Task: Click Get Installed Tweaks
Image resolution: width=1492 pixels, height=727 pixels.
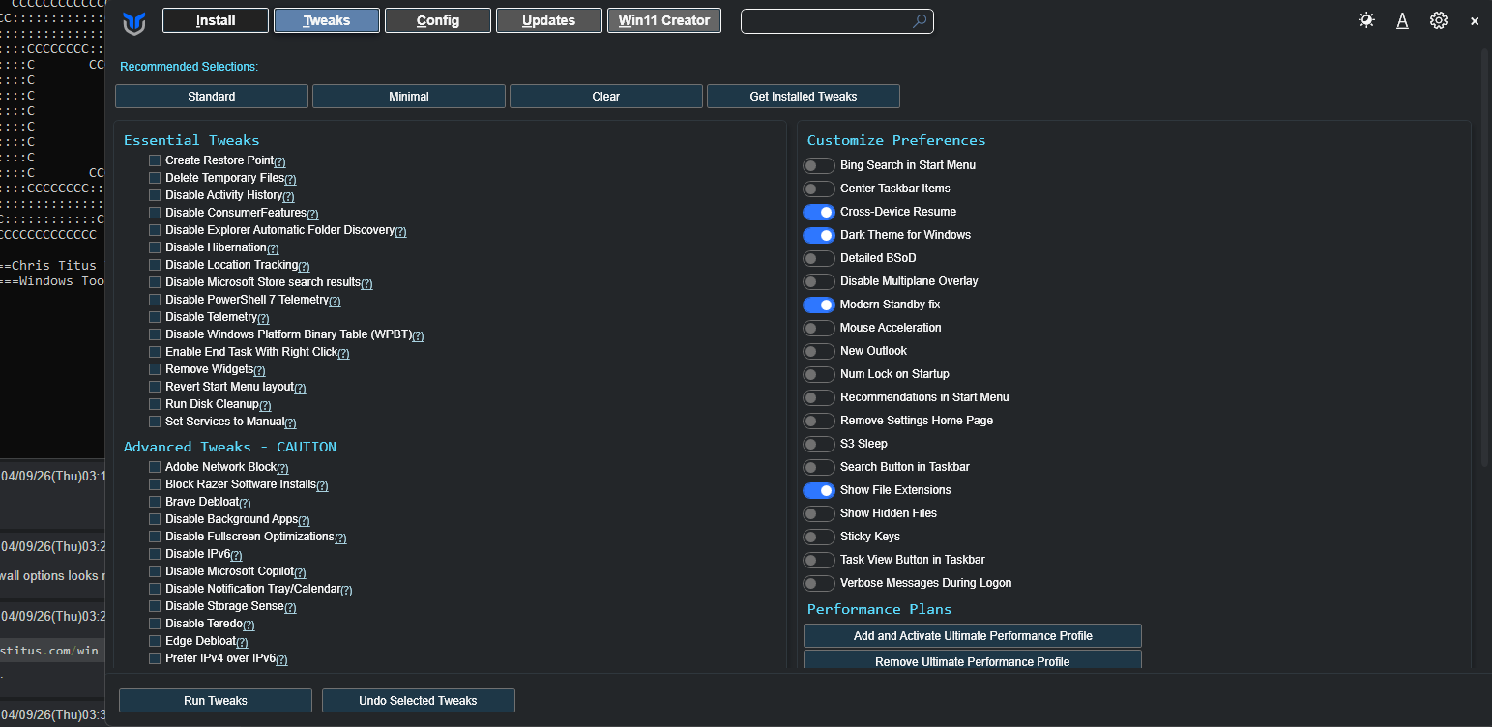Action: 804,97
